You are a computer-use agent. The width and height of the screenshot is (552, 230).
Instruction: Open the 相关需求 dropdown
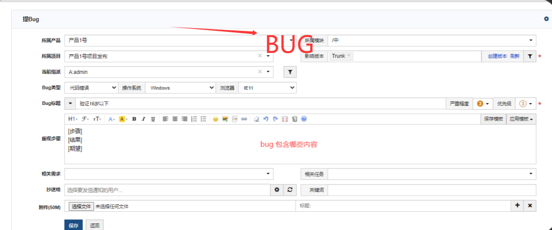169,174
